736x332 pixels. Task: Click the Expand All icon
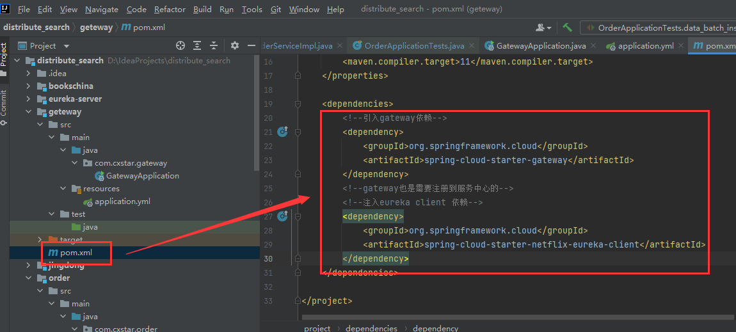coord(197,45)
